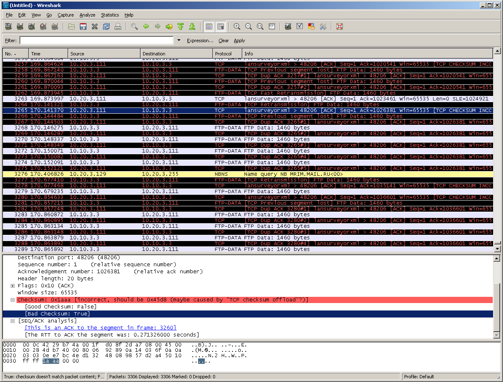Open the filter history dropdown arrow
Screen dimensions: 503x382
(x=179, y=41)
